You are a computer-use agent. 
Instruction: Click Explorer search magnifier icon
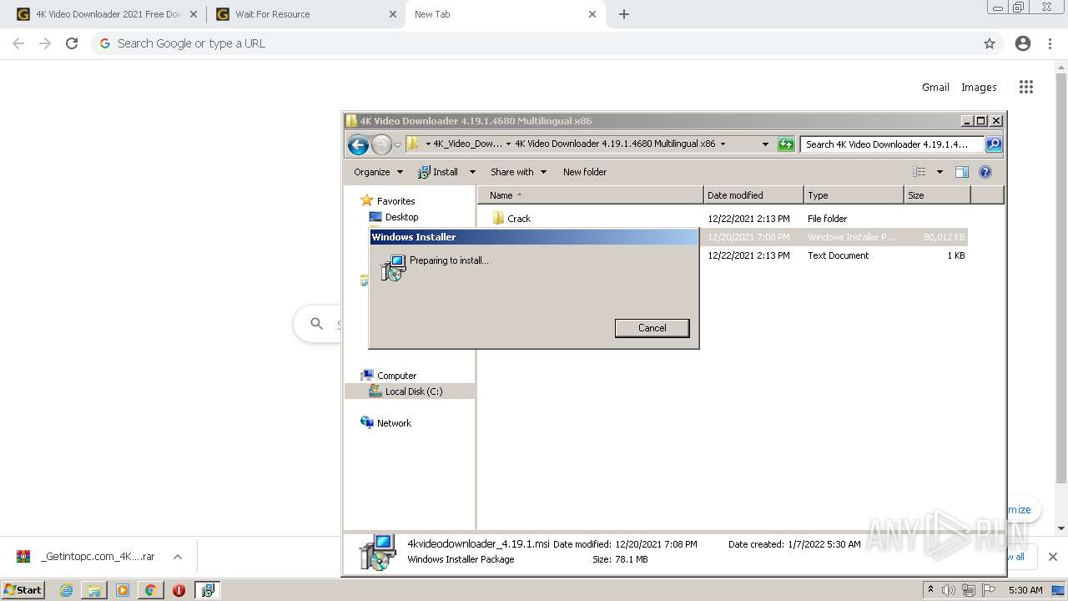(x=993, y=144)
